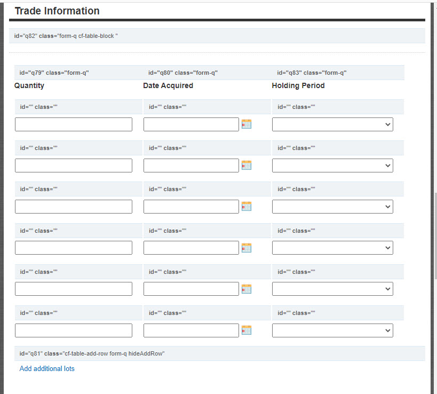Screen dimensions: 437x394
Task: Open calendar picker in second lot row
Action: [x=246, y=166]
